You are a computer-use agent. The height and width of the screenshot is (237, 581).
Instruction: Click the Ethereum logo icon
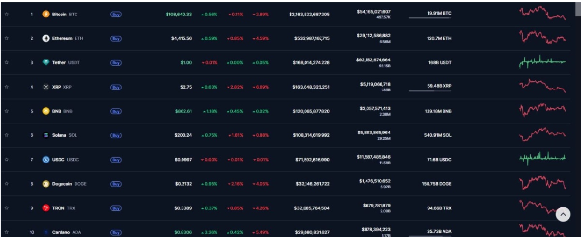(46, 38)
